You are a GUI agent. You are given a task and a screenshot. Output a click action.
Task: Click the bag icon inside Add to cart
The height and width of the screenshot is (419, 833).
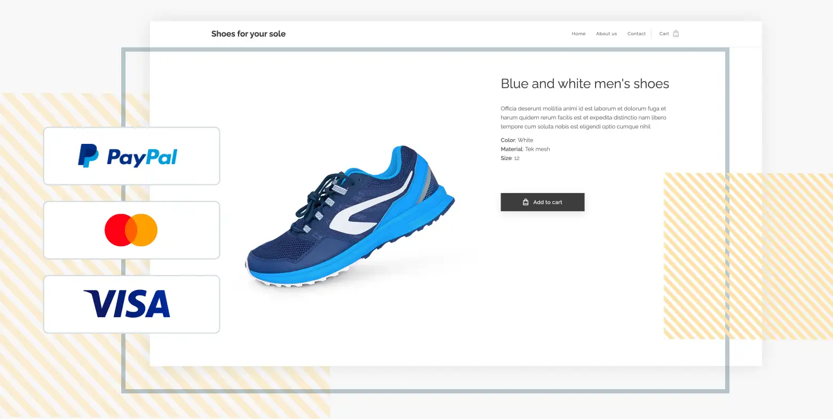525,202
